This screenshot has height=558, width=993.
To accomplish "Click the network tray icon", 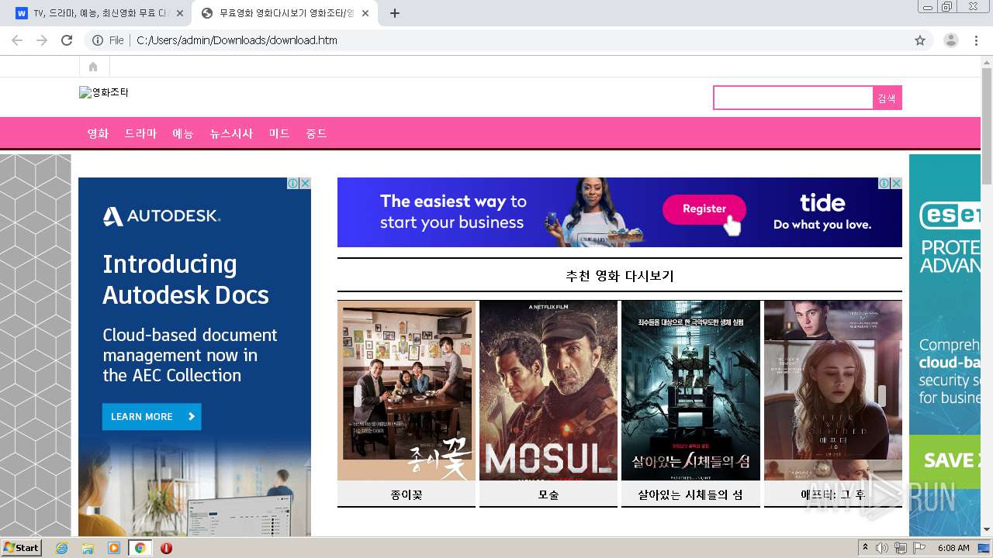I will 901,548.
